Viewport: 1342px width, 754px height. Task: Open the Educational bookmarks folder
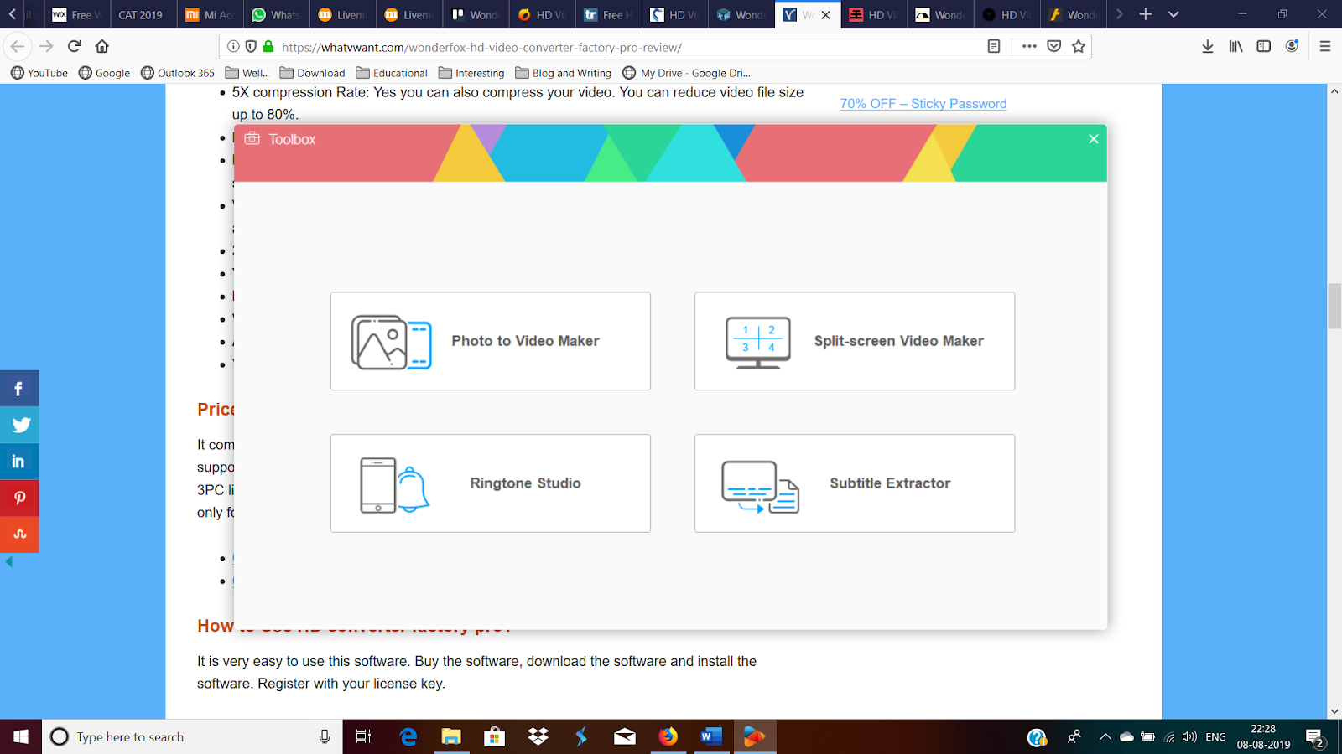[x=392, y=73]
